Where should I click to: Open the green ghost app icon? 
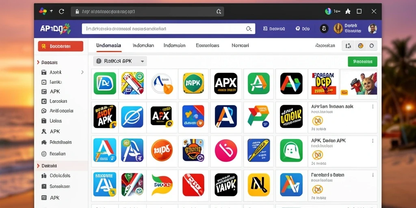coord(291,150)
